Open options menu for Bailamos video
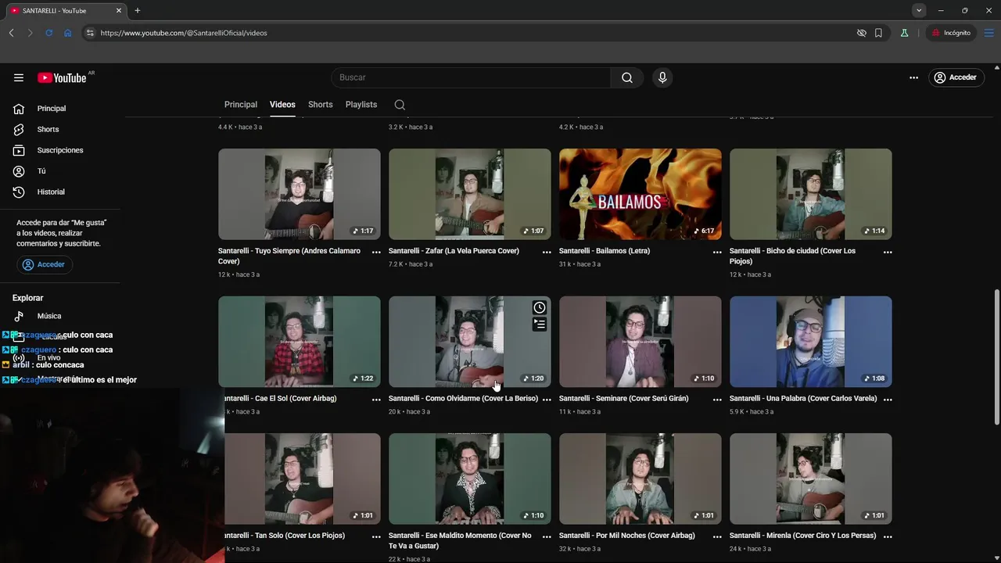Viewport: 1001px width, 563px height. [717, 252]
